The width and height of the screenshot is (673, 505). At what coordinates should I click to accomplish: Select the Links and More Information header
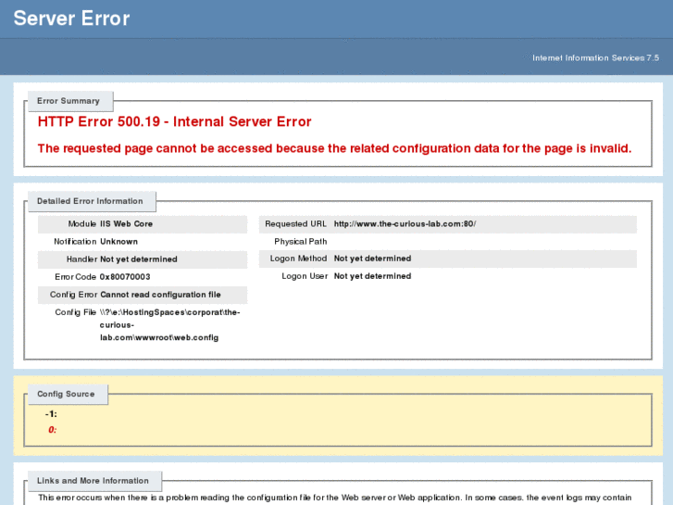pos(93,481)
